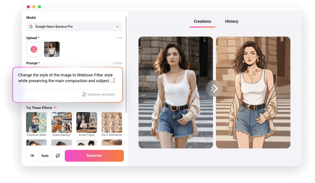This screenshot has width=315, height=183.
Task: Open the Webtoon-style illustrated result image
Action: pos(253,93)
